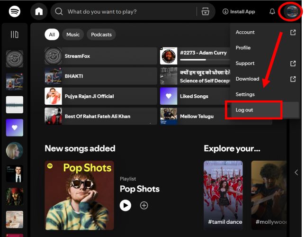The image size is (305, 237).
Task: Click StreamFox tile cover art
Action: pyautogui.click(x=54, y=56)
